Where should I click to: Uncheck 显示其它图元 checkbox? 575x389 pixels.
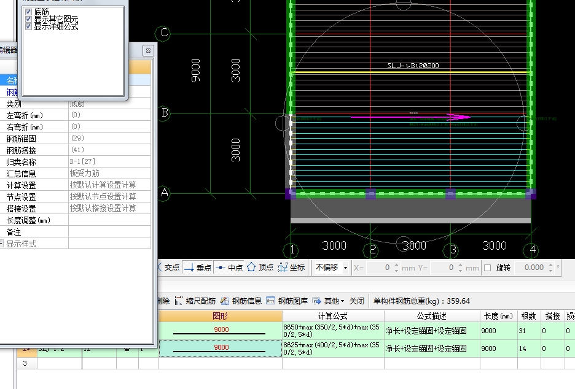(29, 19)
